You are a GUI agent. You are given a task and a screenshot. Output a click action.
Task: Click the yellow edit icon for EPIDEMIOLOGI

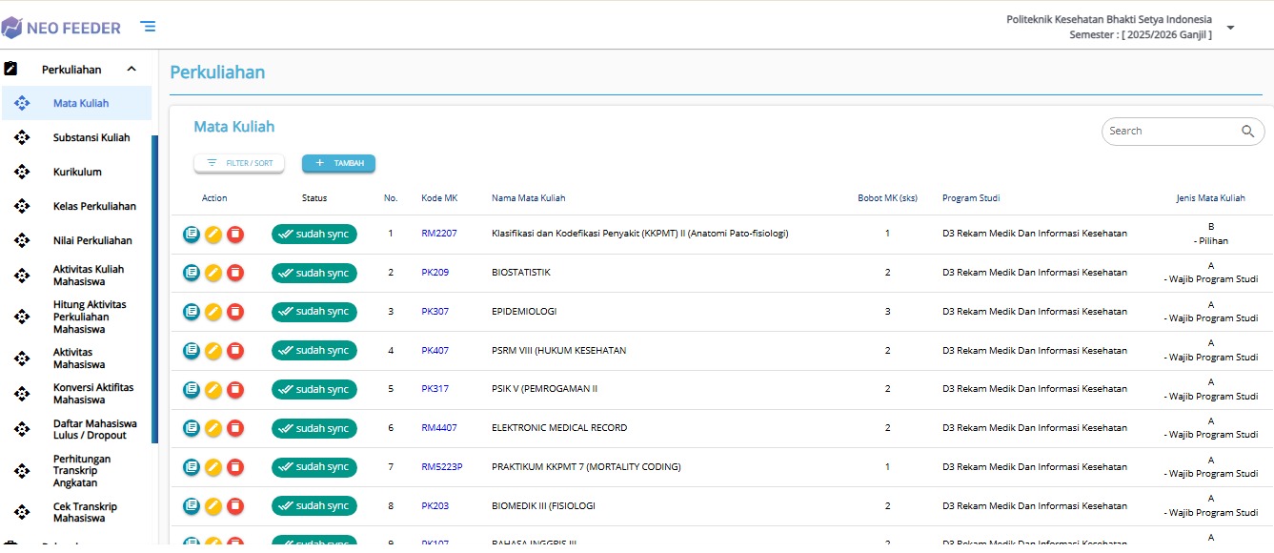point(213,312)
